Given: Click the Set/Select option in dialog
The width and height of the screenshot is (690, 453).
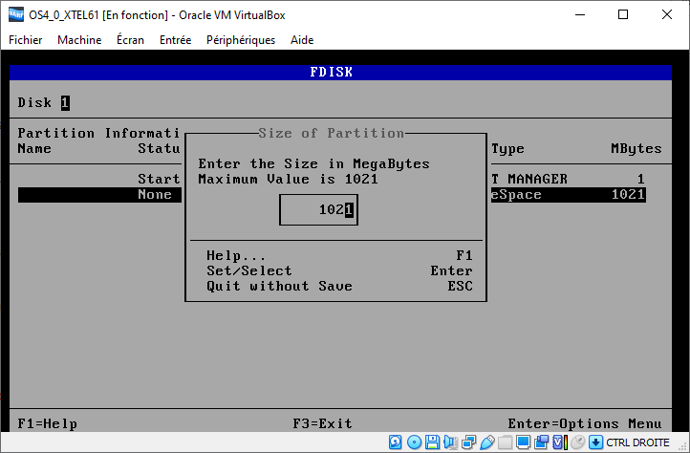Looking at the screenshot, I should (248, 271).
